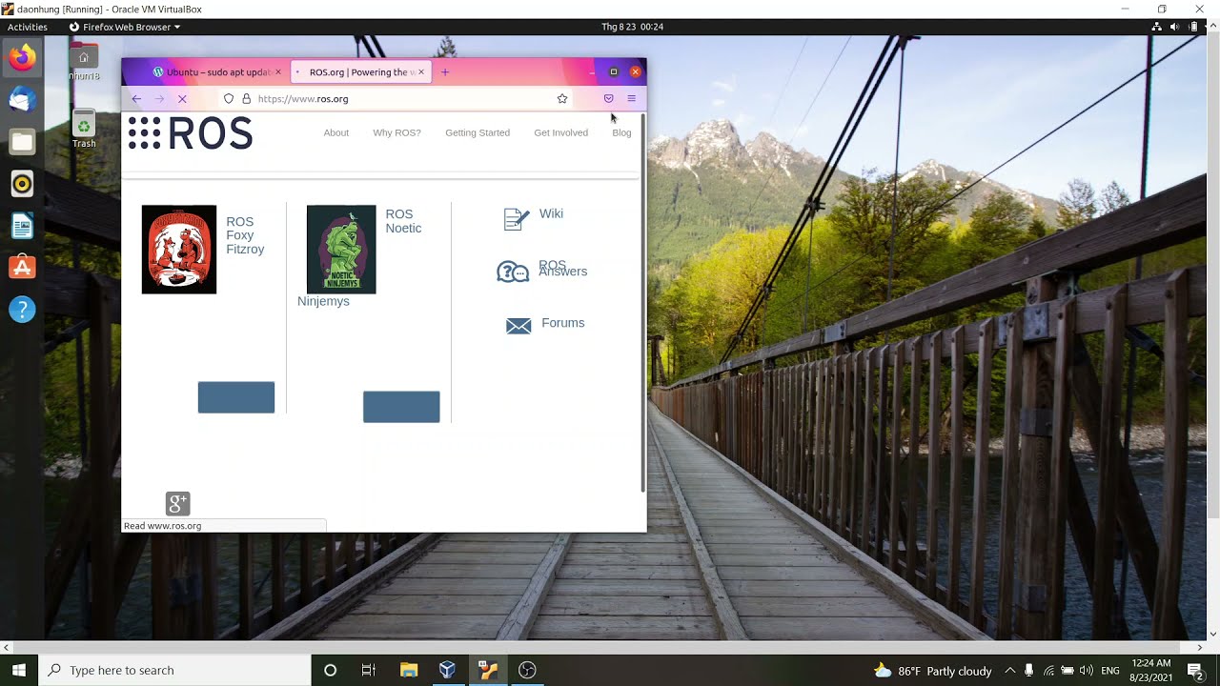Open Task View on Windows taskbar

point(369,670)
